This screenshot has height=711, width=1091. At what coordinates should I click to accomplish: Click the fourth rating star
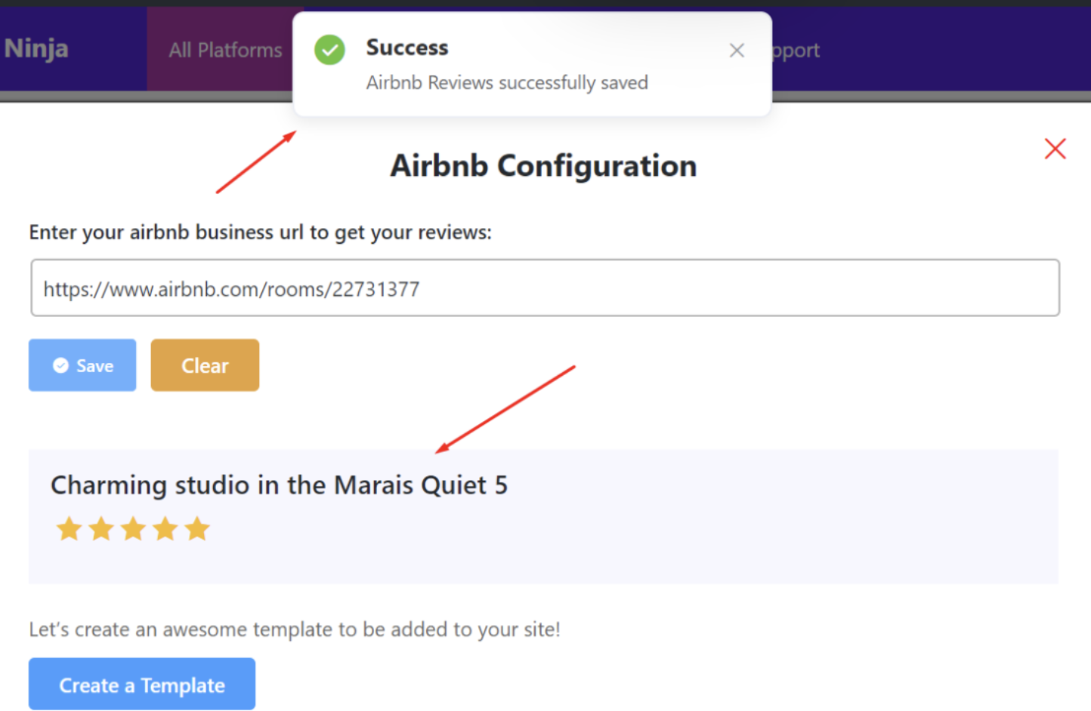point(165,529)
